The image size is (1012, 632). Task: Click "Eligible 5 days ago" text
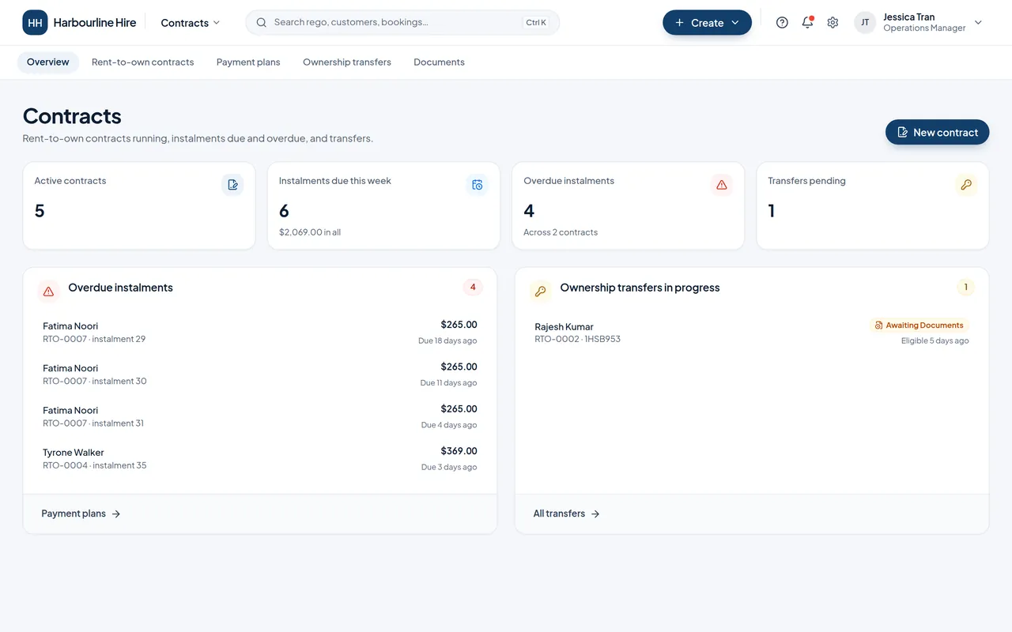[x=935, y=341]
